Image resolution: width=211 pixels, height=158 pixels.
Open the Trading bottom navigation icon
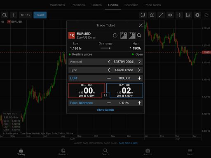coord(21,152)
